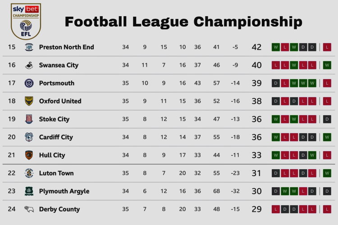This screenshot has height=225, width=338.
Task: Click Hull City club crest
Action: point(29,155)
